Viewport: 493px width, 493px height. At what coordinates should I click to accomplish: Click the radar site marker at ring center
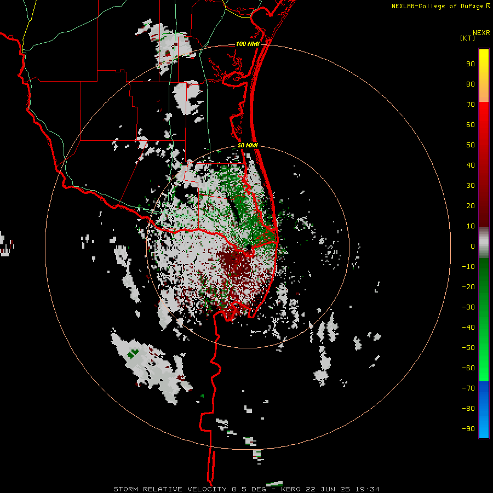pyautogui.click(x=248, y=247)
